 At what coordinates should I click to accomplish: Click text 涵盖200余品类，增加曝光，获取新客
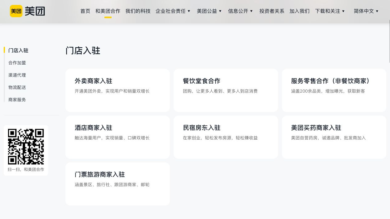(328, 91)
